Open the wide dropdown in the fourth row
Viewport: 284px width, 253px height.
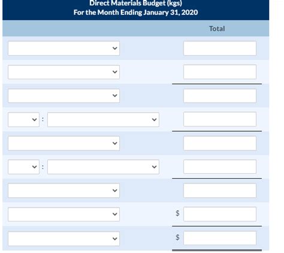pos(103,119)
